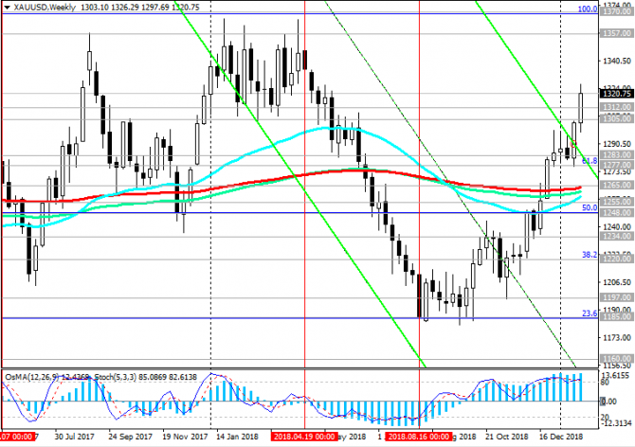Click the 50.0 Fibonacci level label
The image size is (635, 447).
pos(590,207)
